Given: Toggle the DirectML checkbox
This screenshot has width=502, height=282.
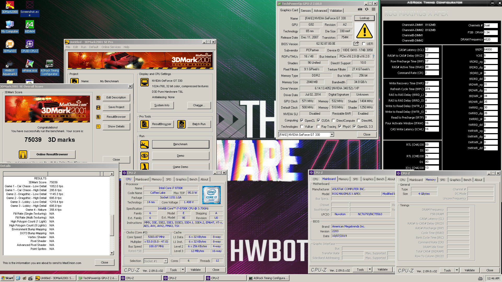Looking at the screenshot, I should click(x=358, y=121).
